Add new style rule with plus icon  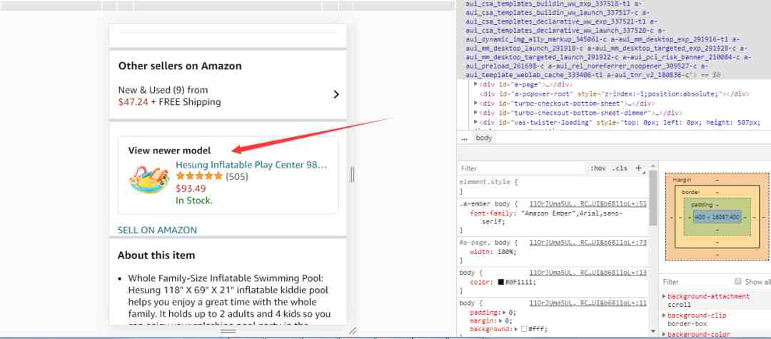pyautogui.click(x=638, y=168)
